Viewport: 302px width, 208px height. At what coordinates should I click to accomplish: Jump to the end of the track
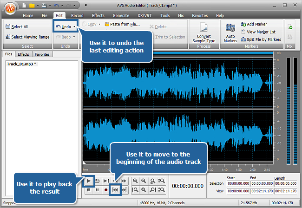point(124,190)
